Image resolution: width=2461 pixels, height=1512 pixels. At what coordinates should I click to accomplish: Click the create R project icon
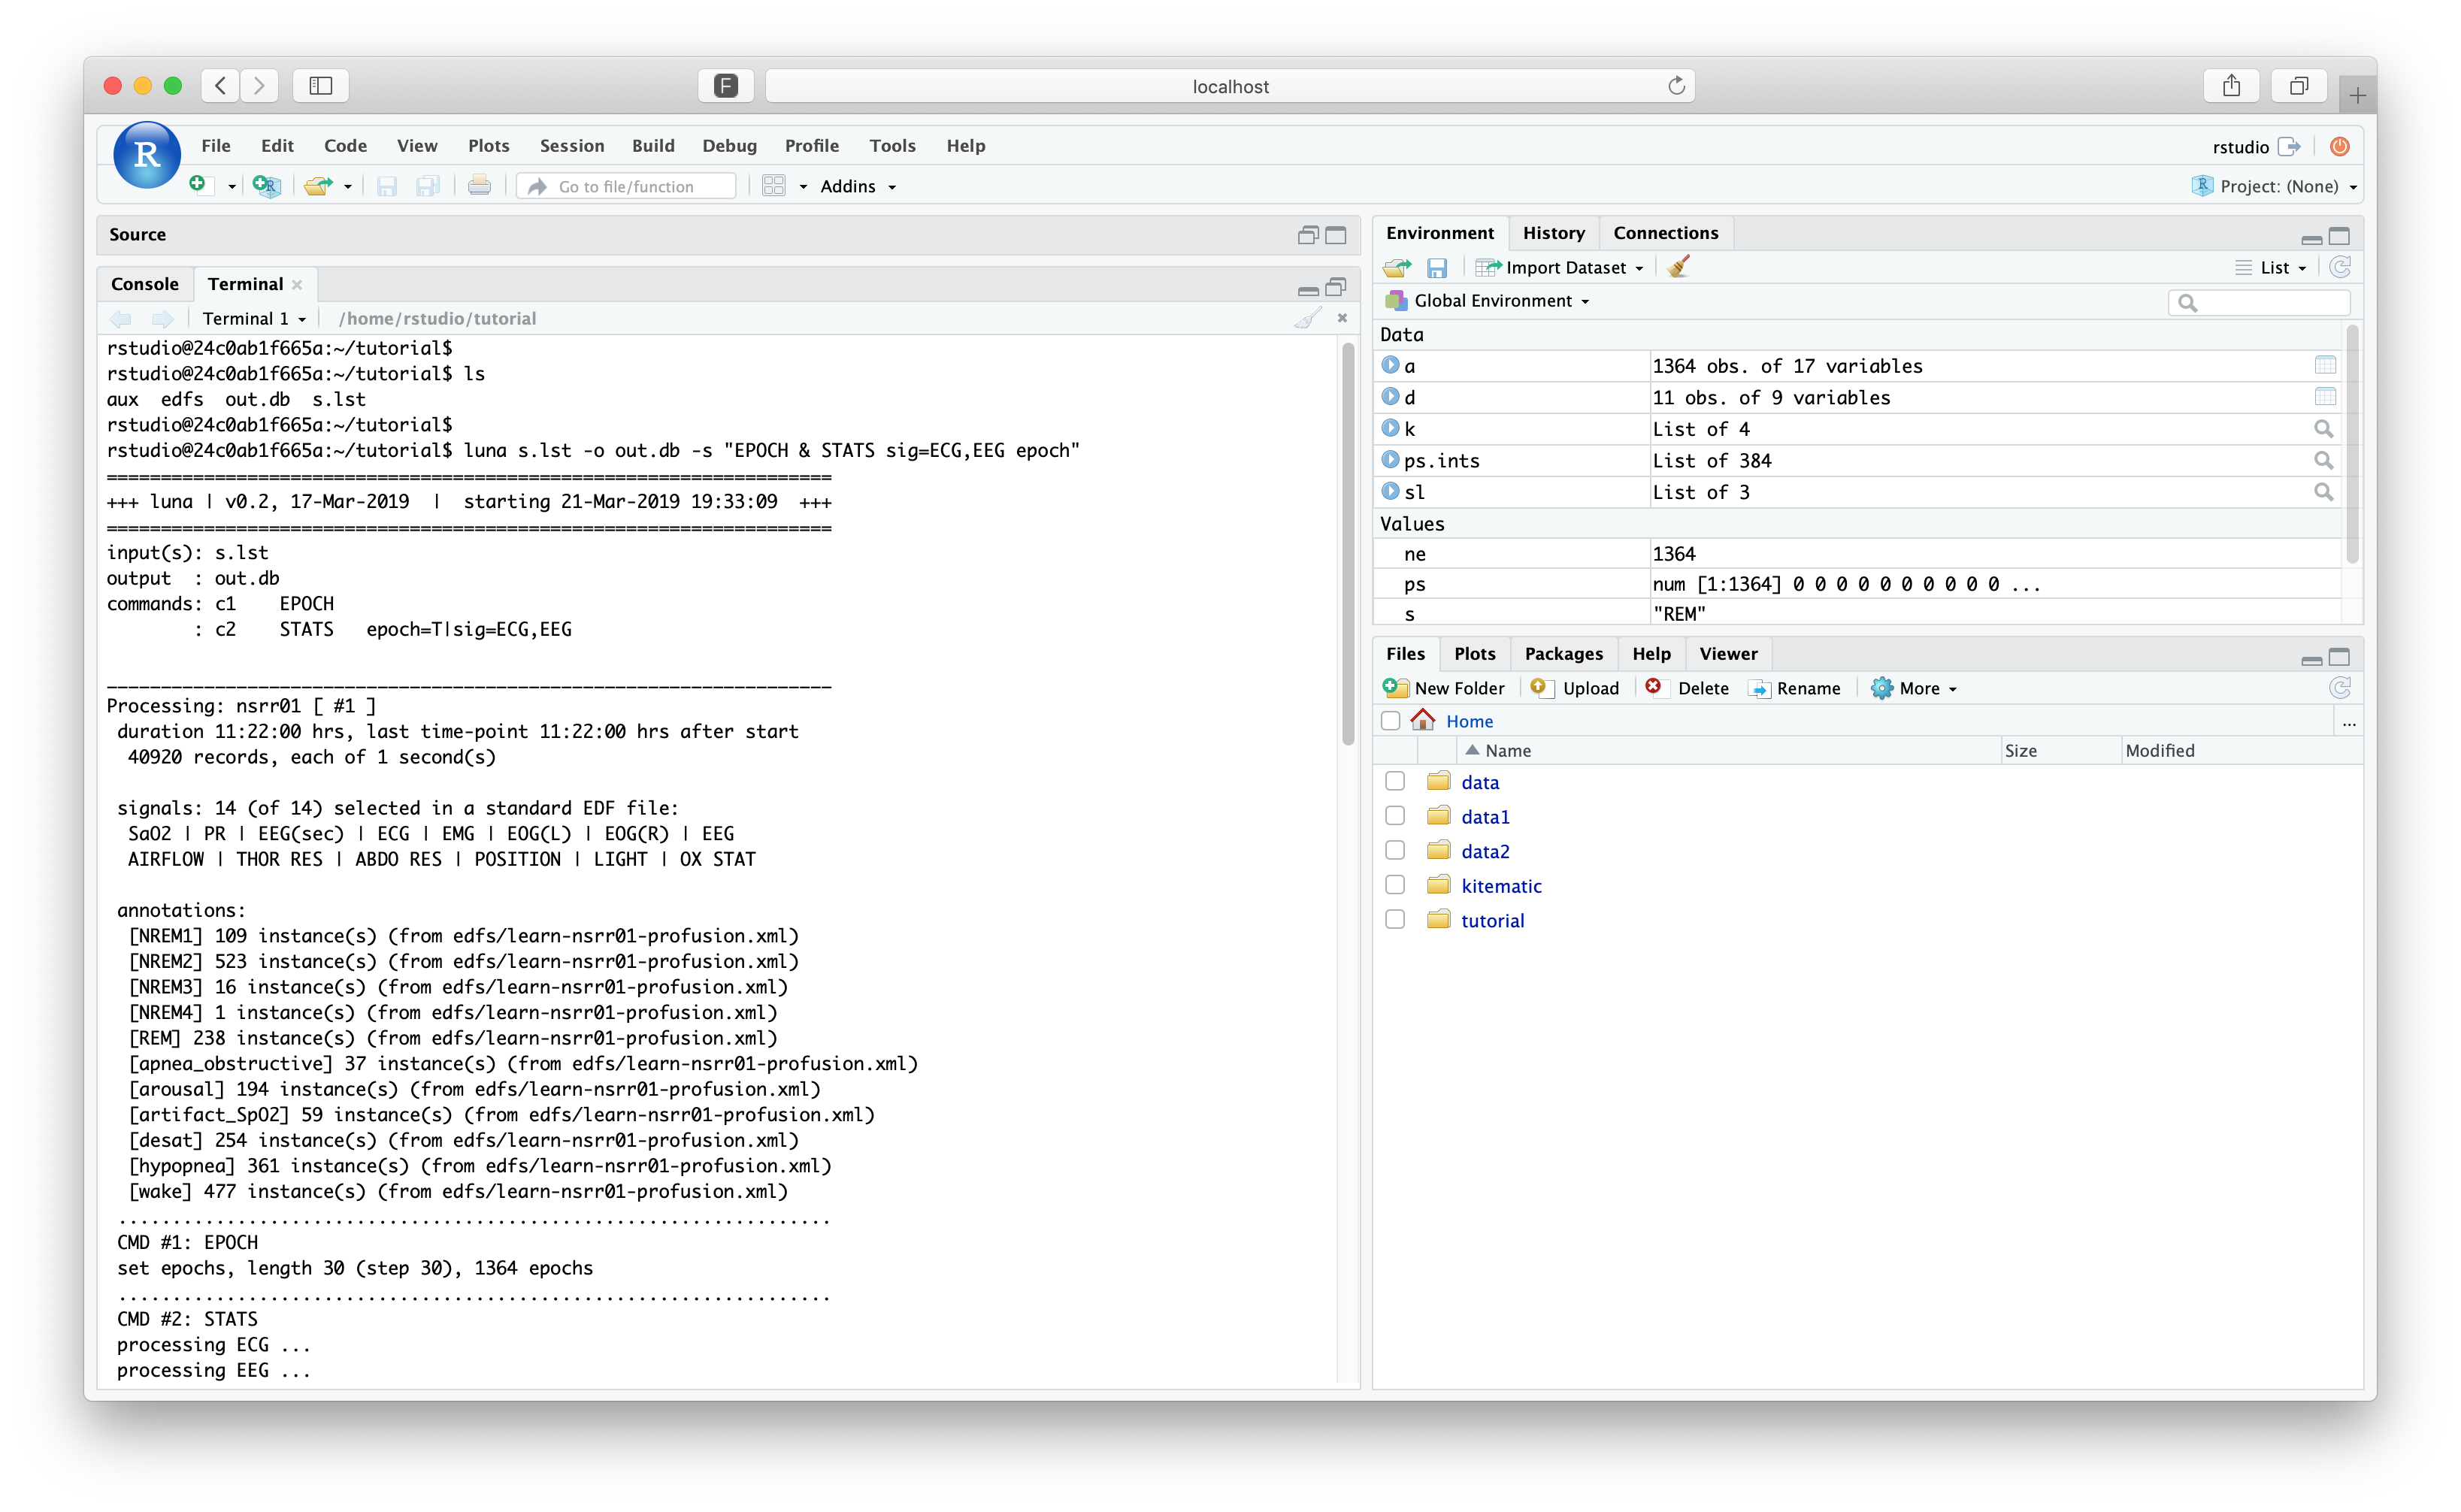[267, 186]
